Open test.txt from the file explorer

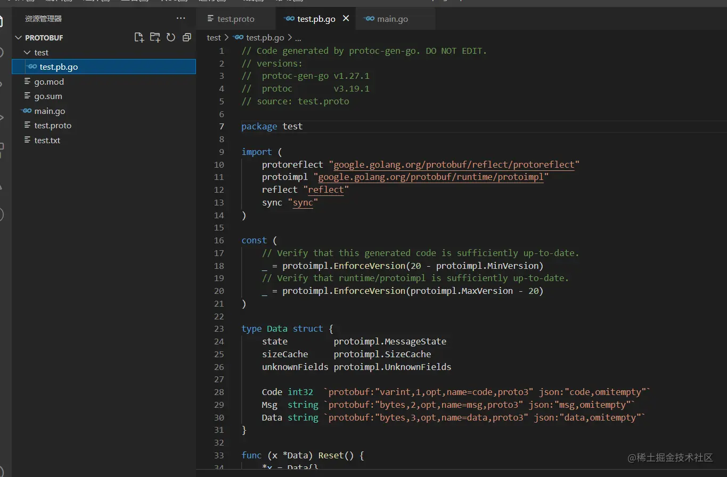pos(47,141)
